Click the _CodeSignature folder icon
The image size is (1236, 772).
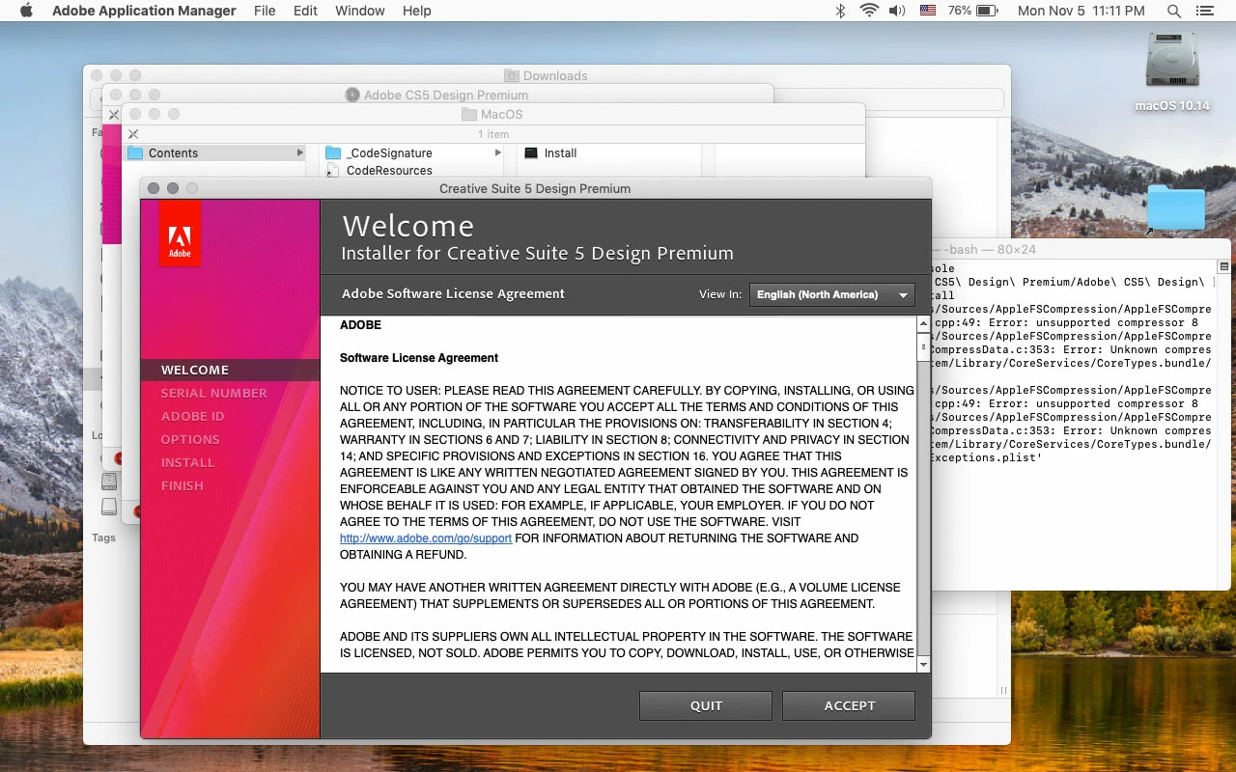click(333, 153)
